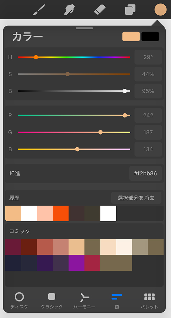Click the panel drag handle at top

coord(85,28)
